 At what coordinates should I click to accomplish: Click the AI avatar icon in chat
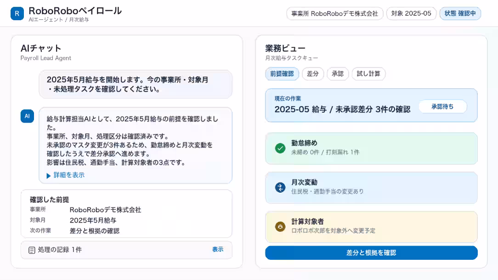27,116
